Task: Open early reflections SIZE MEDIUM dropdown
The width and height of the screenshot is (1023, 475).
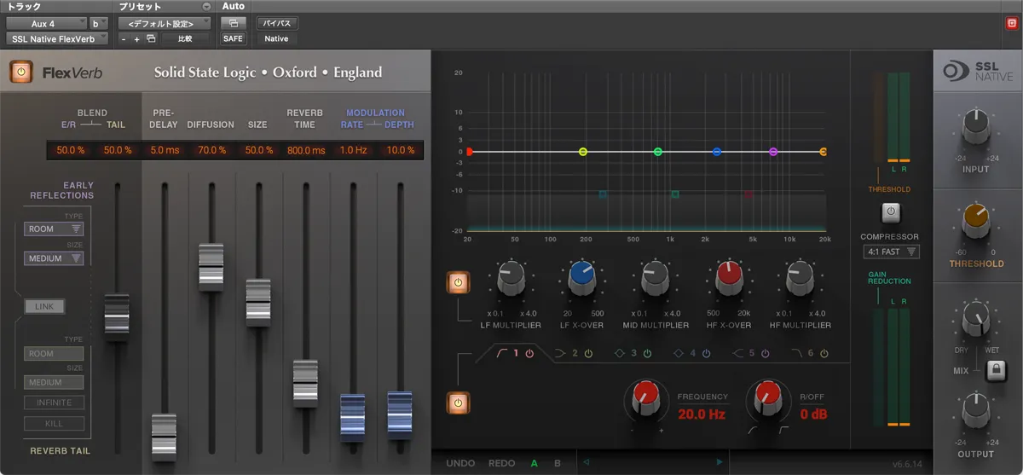Action: coord(54,258)
